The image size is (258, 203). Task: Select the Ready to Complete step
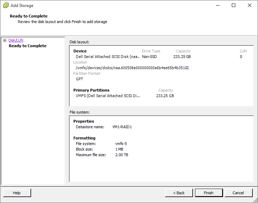27,46
